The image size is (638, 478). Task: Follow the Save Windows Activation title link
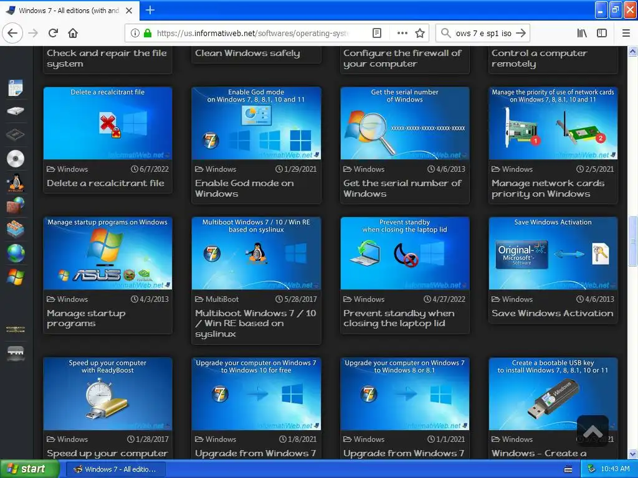point(552,314)
